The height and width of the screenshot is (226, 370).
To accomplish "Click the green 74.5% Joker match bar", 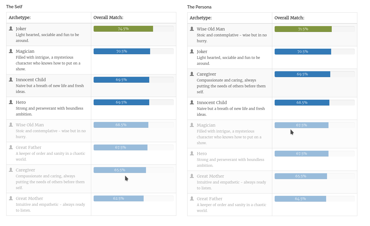I will tap(123, 29).
